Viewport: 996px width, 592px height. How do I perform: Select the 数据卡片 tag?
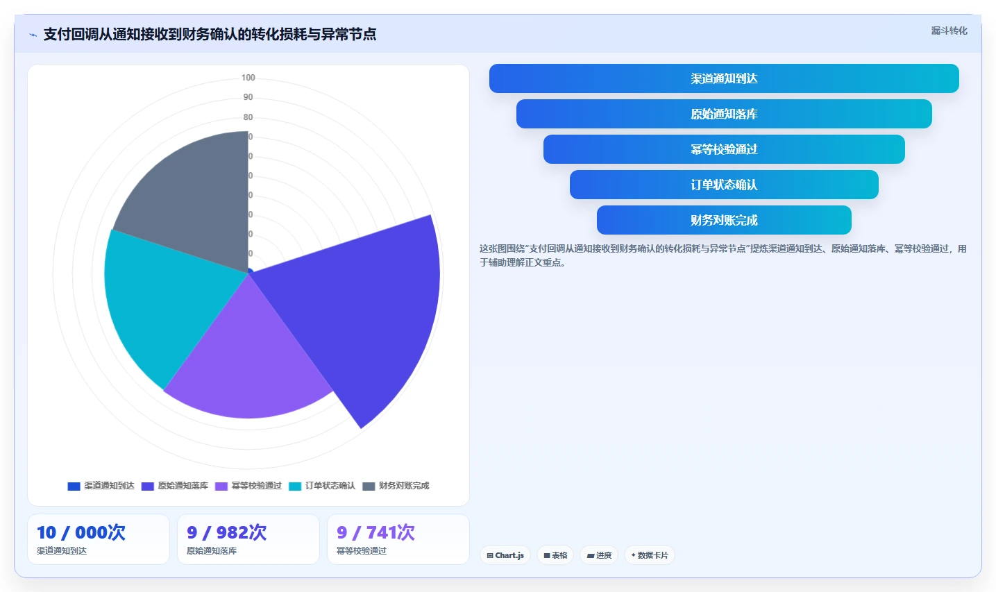[x=650, y=555]
